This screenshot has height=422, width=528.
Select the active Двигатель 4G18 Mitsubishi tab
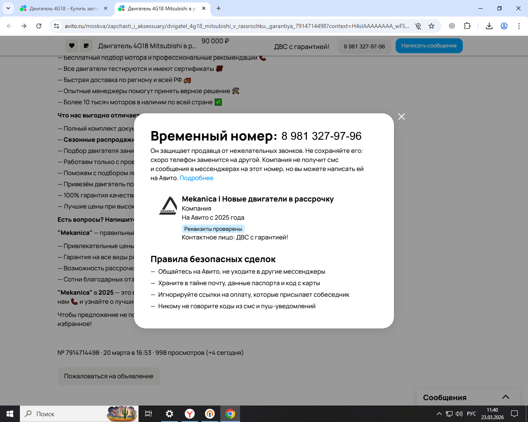pos(162,8)
